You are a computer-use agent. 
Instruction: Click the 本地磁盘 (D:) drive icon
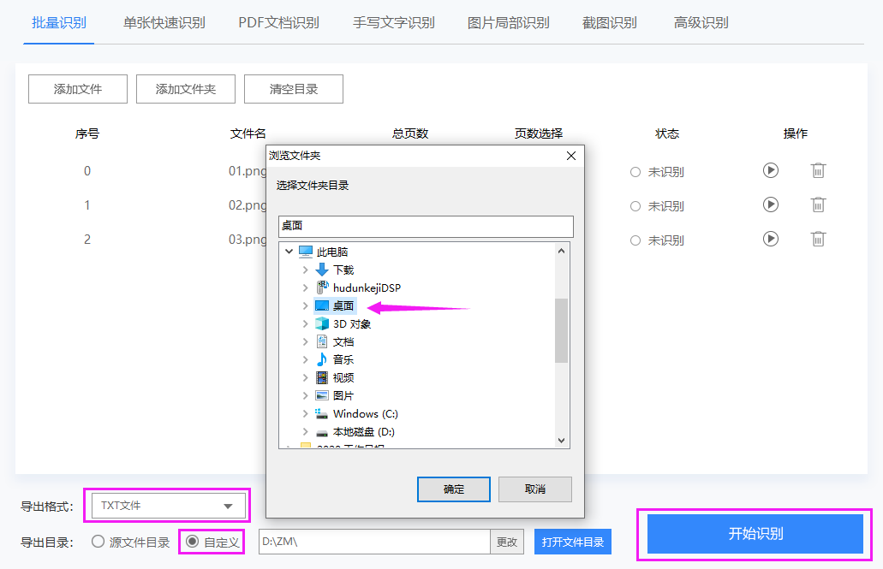click(321, 432)
